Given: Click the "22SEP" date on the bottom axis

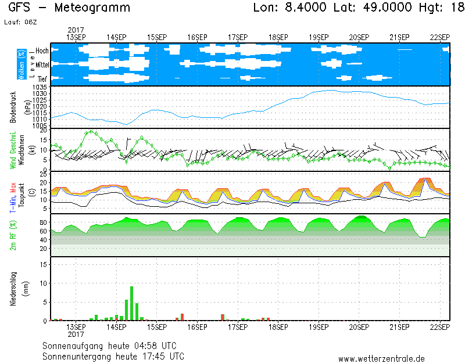Looking at the screenshot, I should (440, 327).
